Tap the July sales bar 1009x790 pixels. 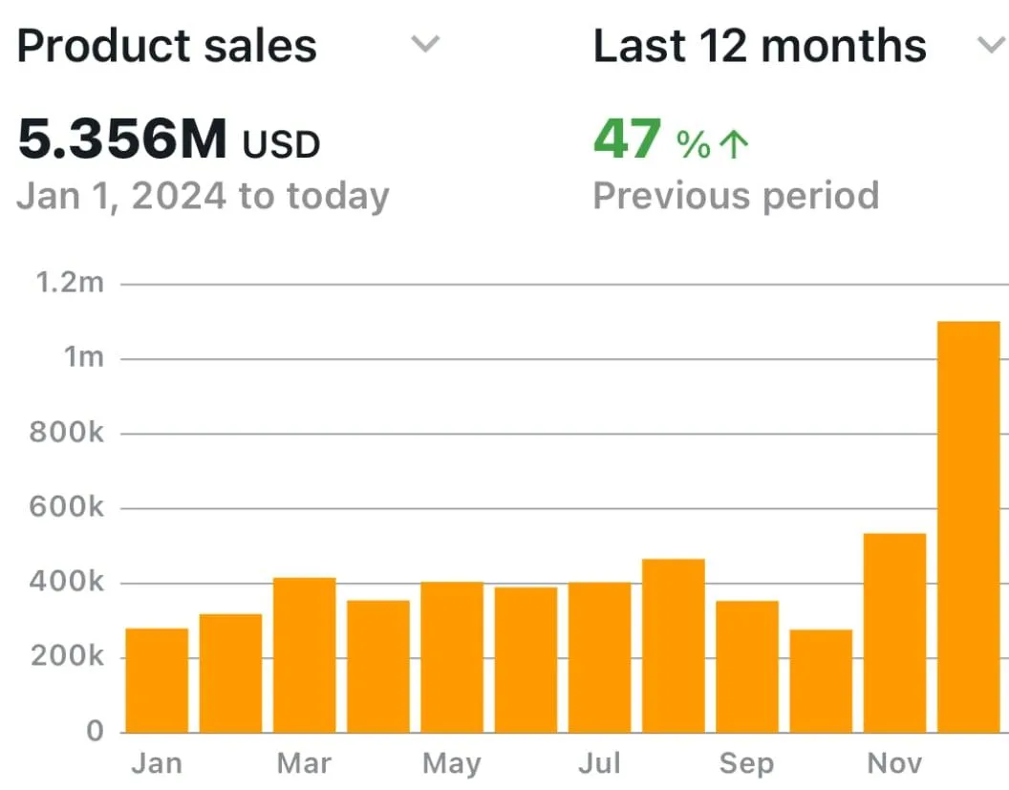[599, 657]
